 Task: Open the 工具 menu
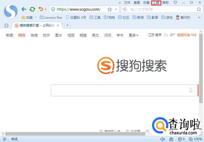[156, 3]
